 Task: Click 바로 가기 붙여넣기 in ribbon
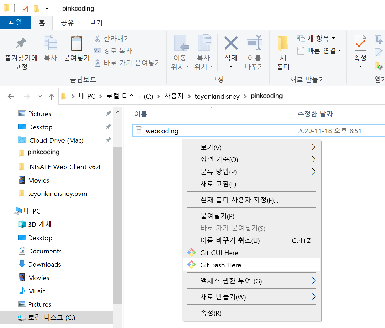pos(127,63)
